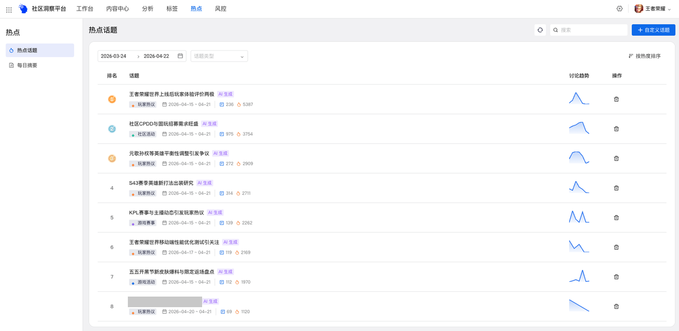
Task: Delete topic 社区CPDD与固玩招募需求旺盛
Action: tap(616, 129)
